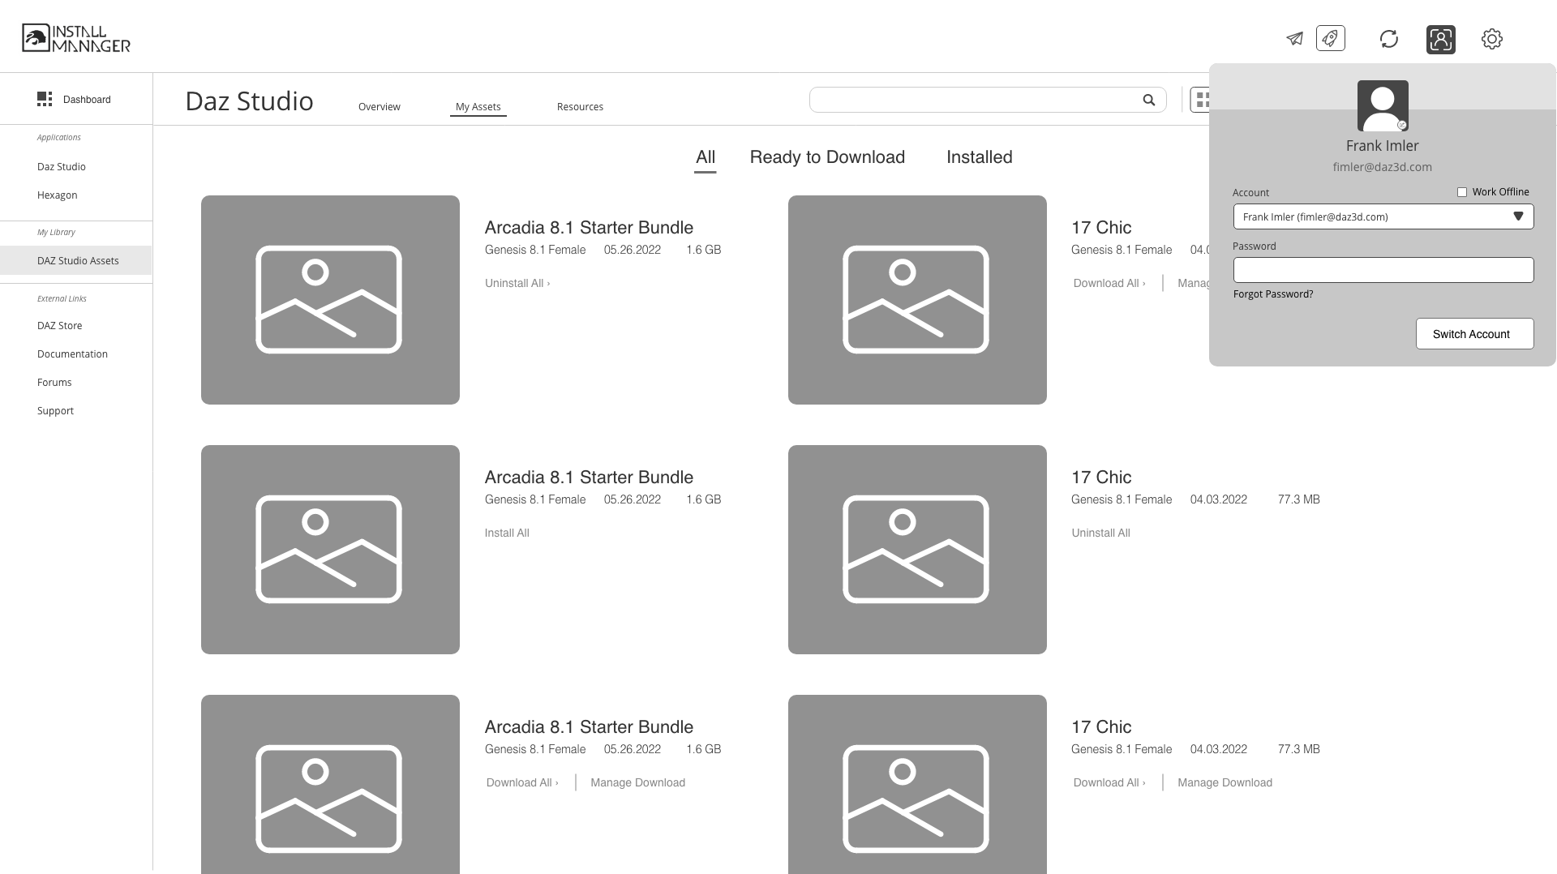Switch to grid view icon
This screenshot has width=1557, height=874.
(x=1201, y=100)
